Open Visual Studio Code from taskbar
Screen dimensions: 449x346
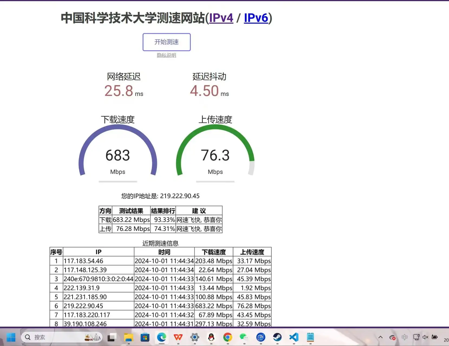point(294,337)
